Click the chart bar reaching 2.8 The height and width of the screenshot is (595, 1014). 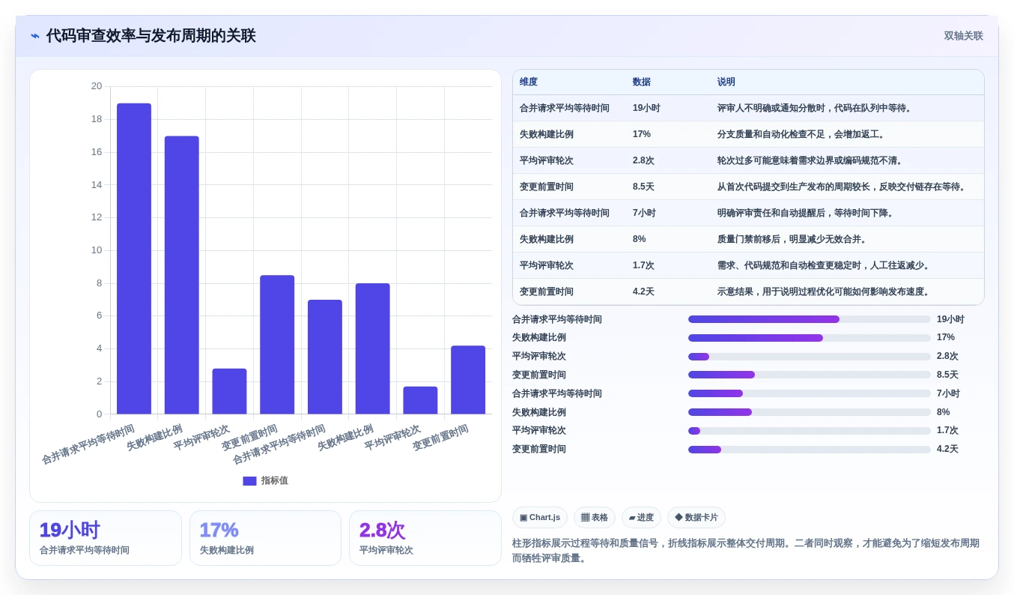tap(229, 391)
